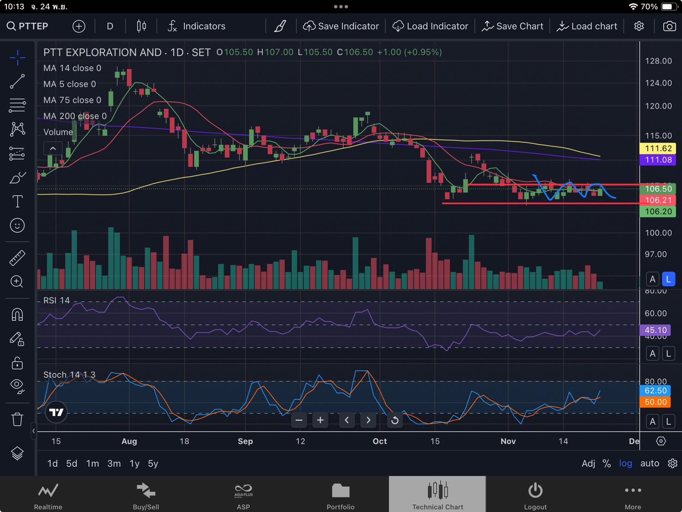This screenshot has width=682, height=512.
Task: Select the ruler measure tool
Action: point(18,258)
